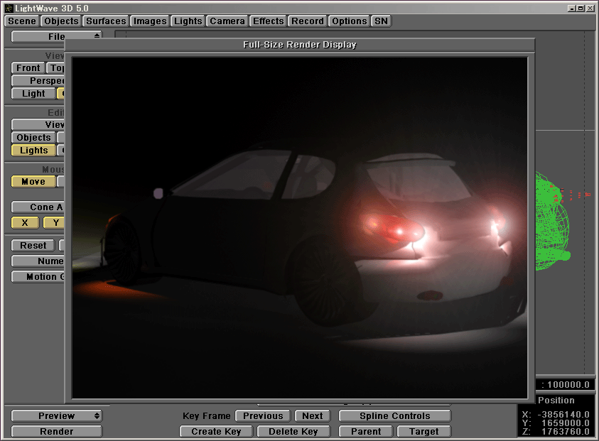599x441 pixels.
Task: Go to the Previous key frame
Action: pos(263,416)
